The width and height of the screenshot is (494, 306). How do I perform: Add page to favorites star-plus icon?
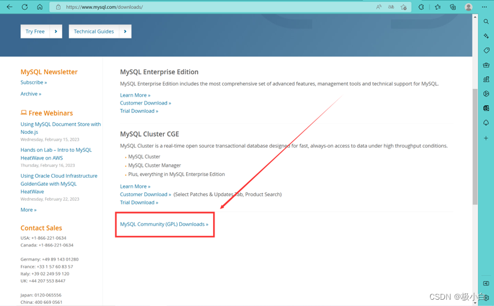tap(404, 7)
